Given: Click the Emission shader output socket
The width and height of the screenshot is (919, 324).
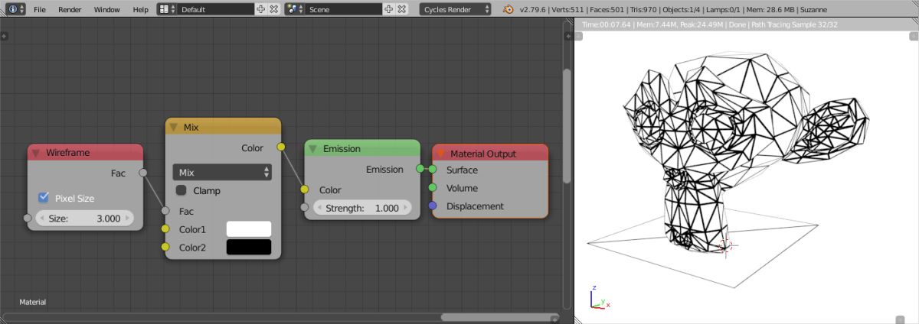Looking at the screenshot, I should click(420, 169).
